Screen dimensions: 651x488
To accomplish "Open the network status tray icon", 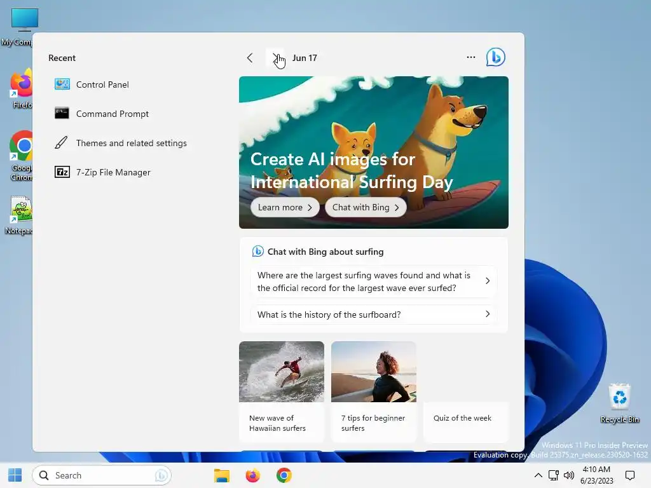I will coord(554,475).
